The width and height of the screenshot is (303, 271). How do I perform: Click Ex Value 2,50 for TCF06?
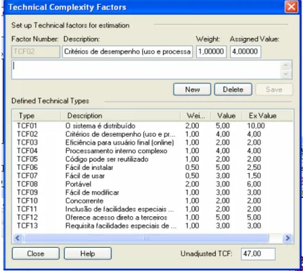click(254, 167)
